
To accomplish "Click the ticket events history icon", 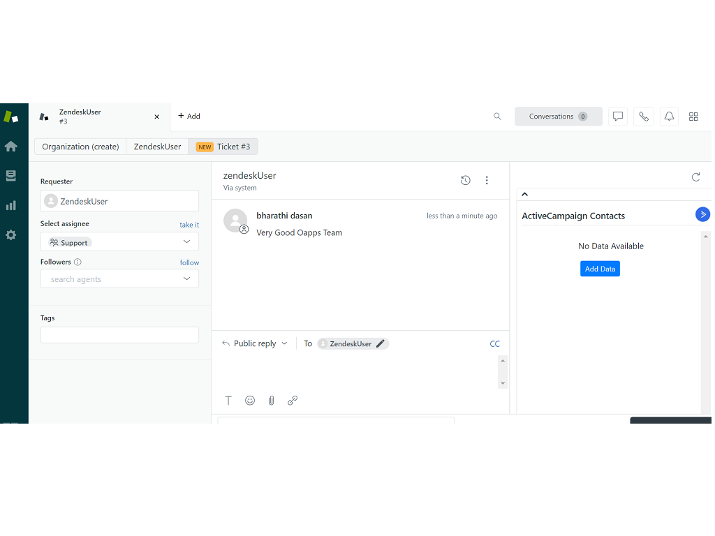I will click(x=466, y=181).
